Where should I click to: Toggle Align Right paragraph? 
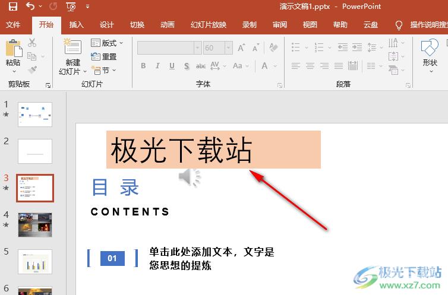(x=324, y=66)
